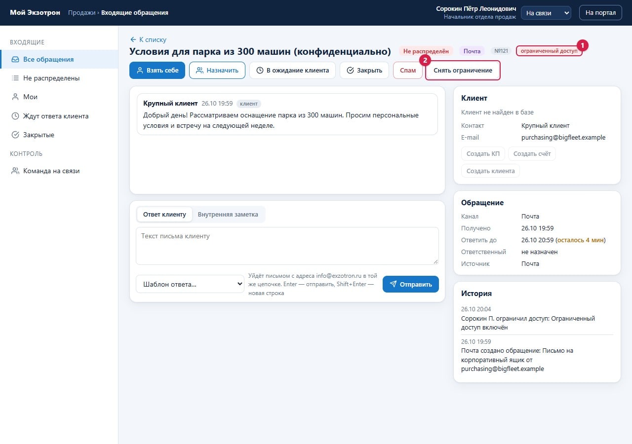Click the check-circle icon on Закрыть button

pyautogui.click(x=351, y=71)
